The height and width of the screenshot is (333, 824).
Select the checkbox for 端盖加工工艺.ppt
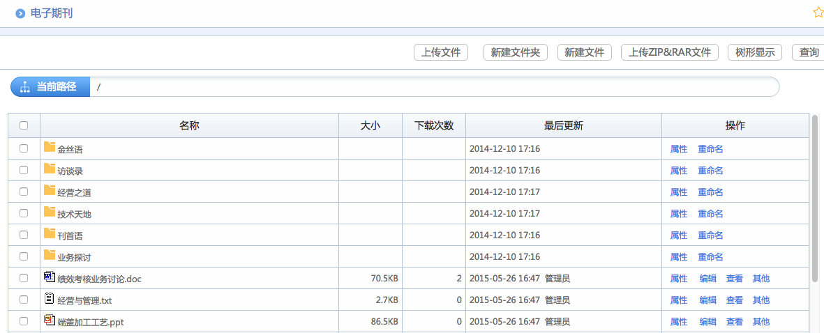click(x=24, y=321)
